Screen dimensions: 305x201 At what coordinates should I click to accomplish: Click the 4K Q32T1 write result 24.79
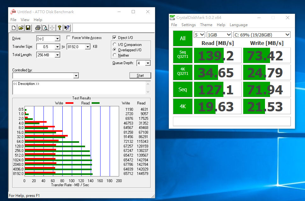(267, 72)
